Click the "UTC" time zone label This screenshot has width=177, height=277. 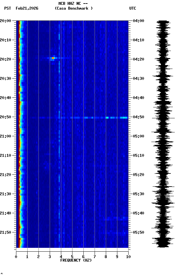pyautogui.click(x=133, y=8)
